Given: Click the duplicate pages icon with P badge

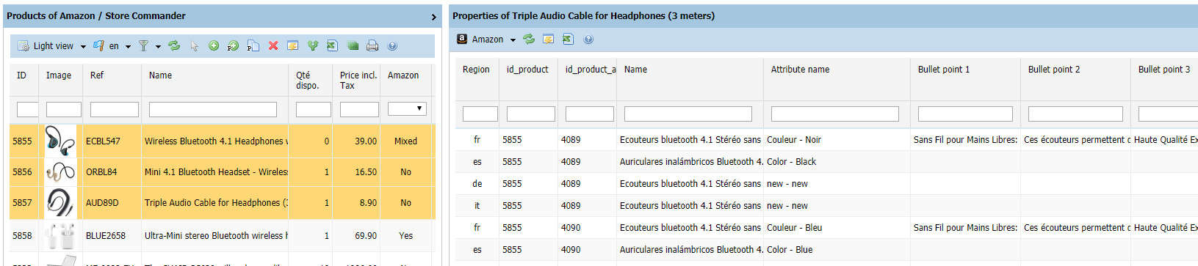Looking at the screenshot, I should point(253,45).
